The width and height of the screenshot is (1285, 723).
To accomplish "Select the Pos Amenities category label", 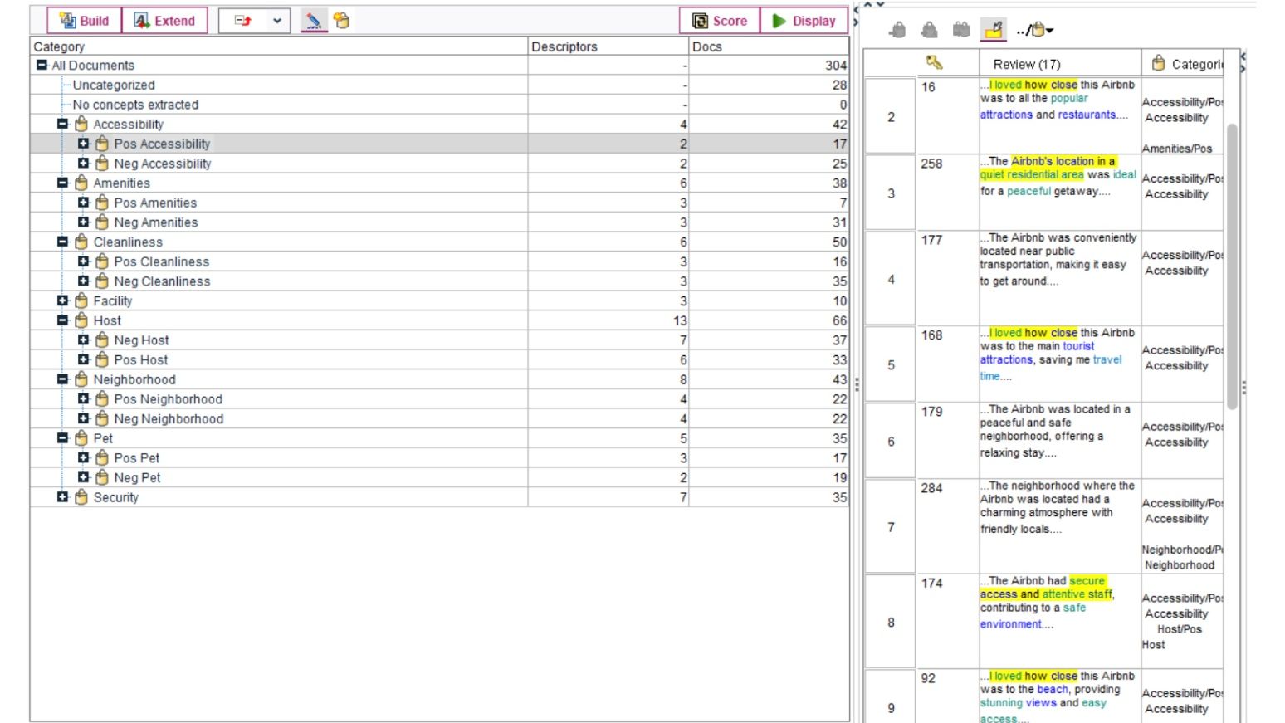I will [x=155, y=203].
